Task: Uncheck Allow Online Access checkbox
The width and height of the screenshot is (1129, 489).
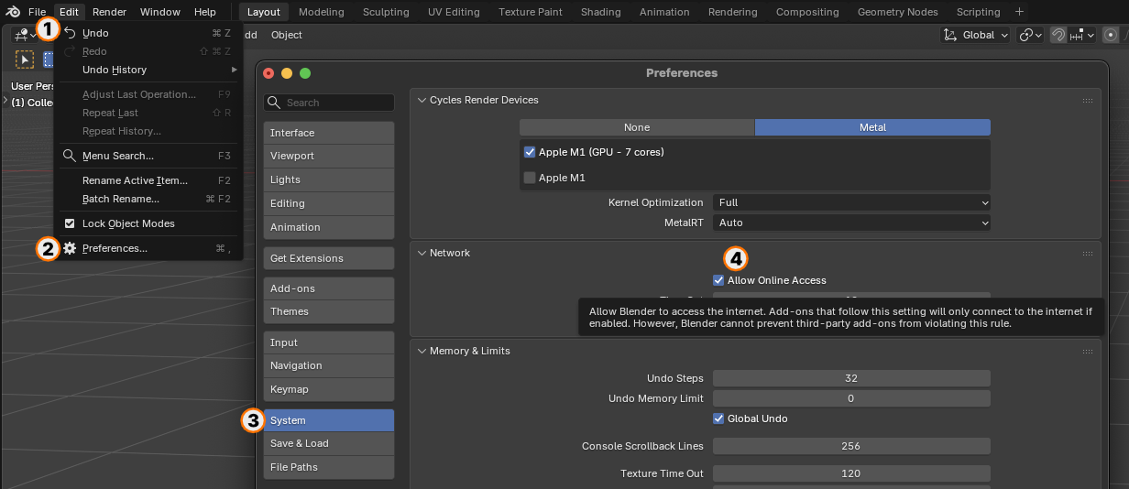Action: [x=718, y=280]
